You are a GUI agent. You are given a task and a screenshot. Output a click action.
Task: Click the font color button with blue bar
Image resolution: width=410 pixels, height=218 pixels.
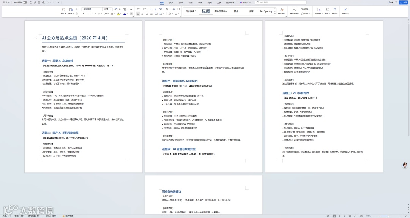125,14
